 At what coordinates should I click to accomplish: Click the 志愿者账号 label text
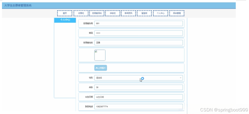click(88, 24)
